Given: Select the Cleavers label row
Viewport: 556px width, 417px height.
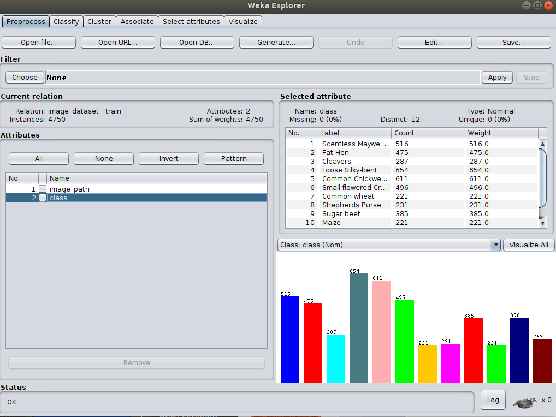Looking at the screenshot, I should pyautogui.click(x=412, y=161).
